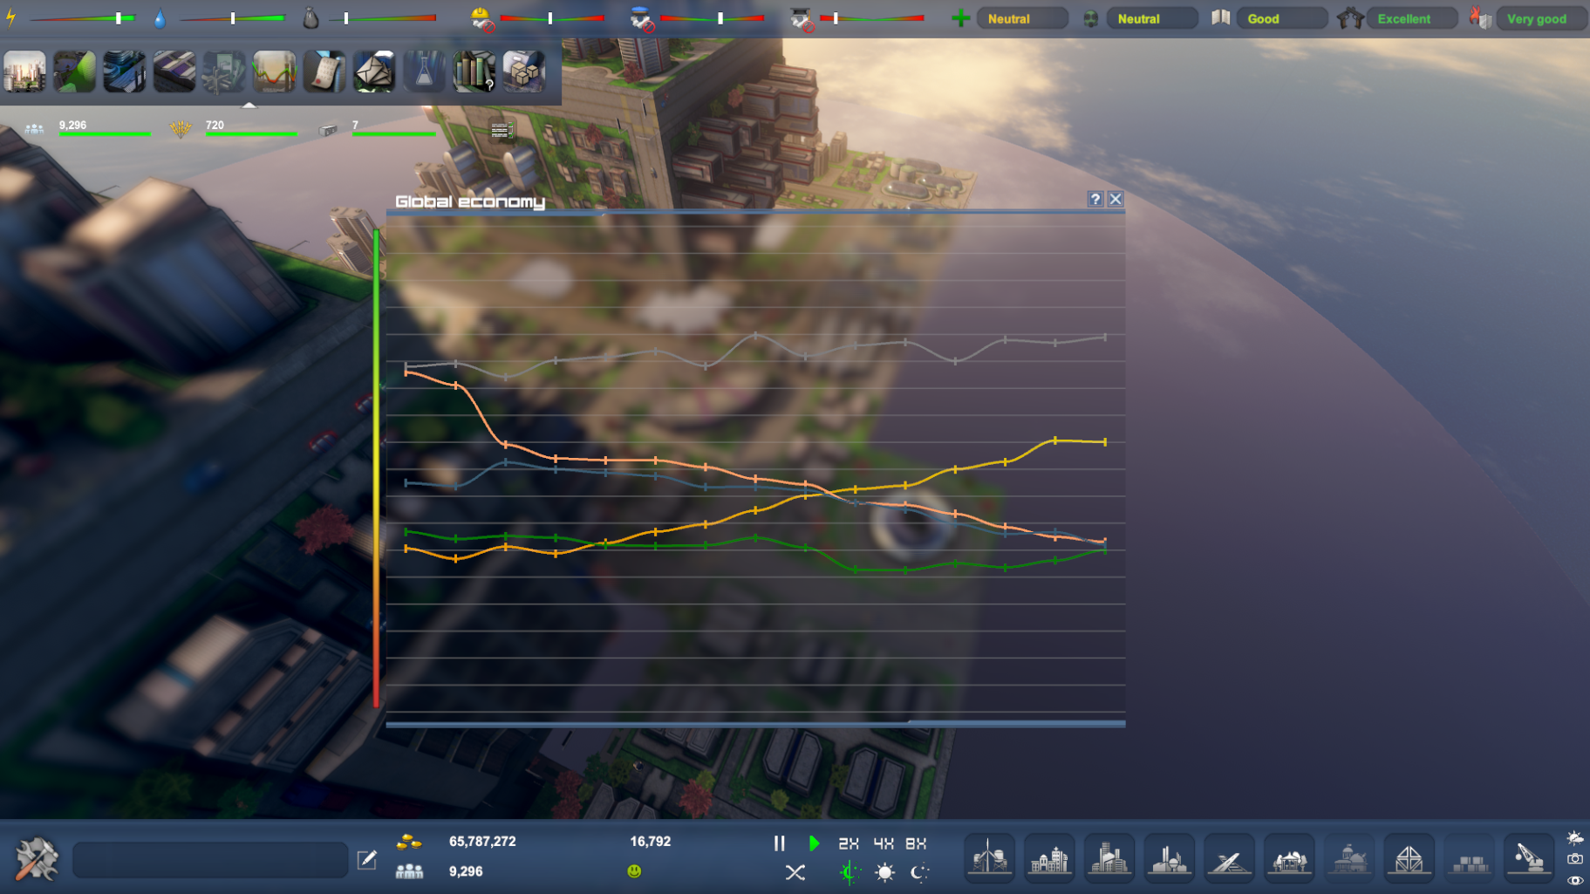
Task: Open the research flask icon
Action: click(424, 71)
